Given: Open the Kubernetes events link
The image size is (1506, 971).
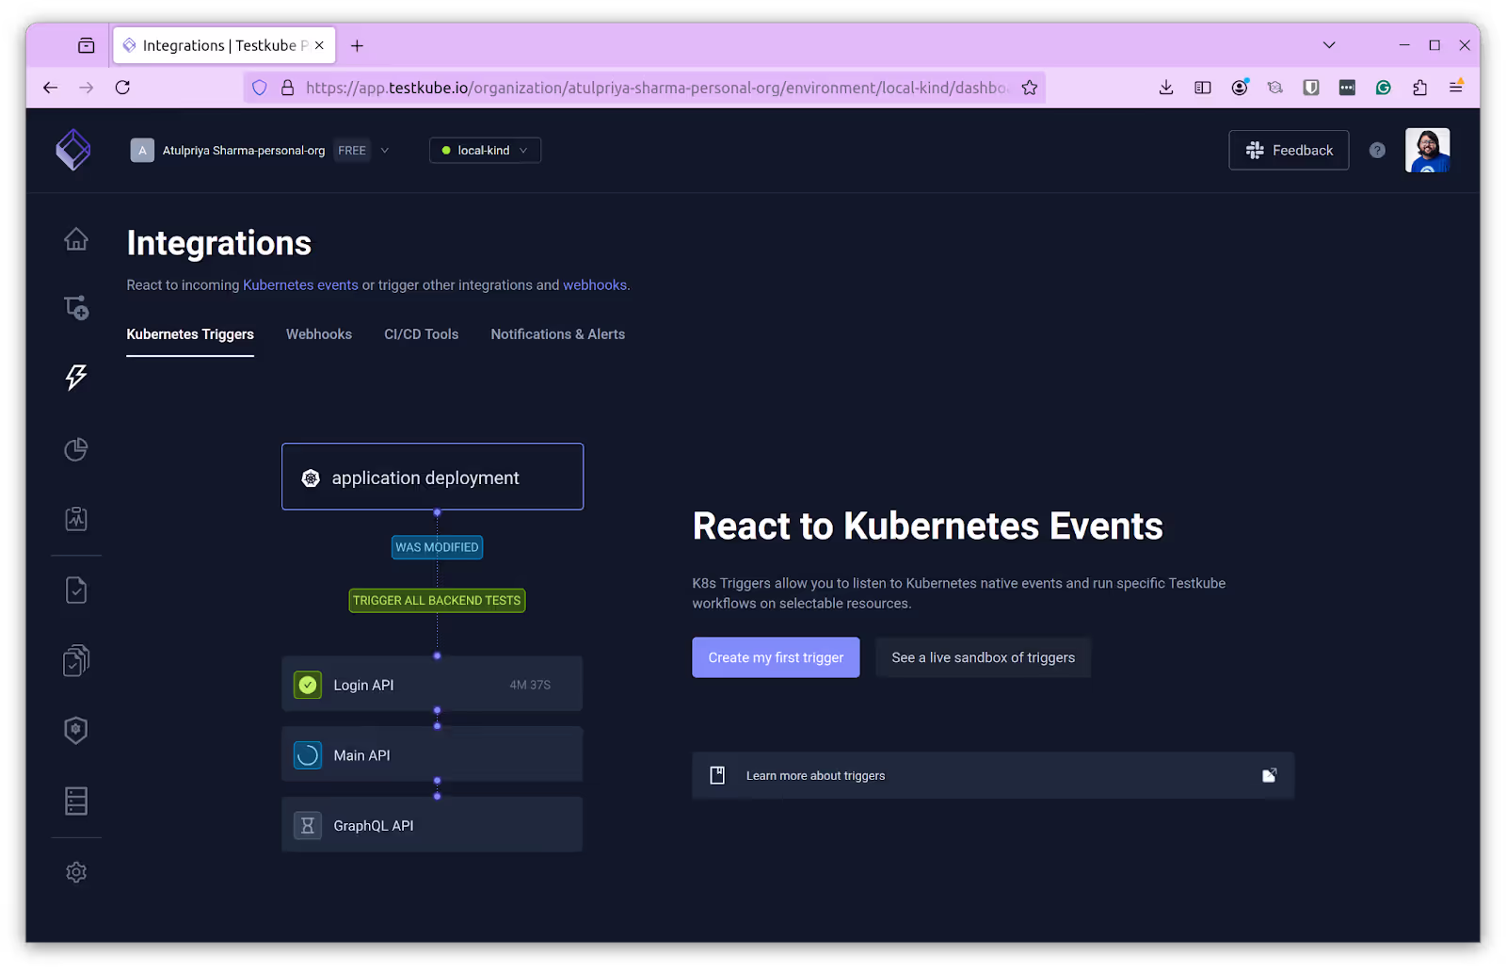Looking at the screenshot, I should pyautogui.click(x=300, y=285).
